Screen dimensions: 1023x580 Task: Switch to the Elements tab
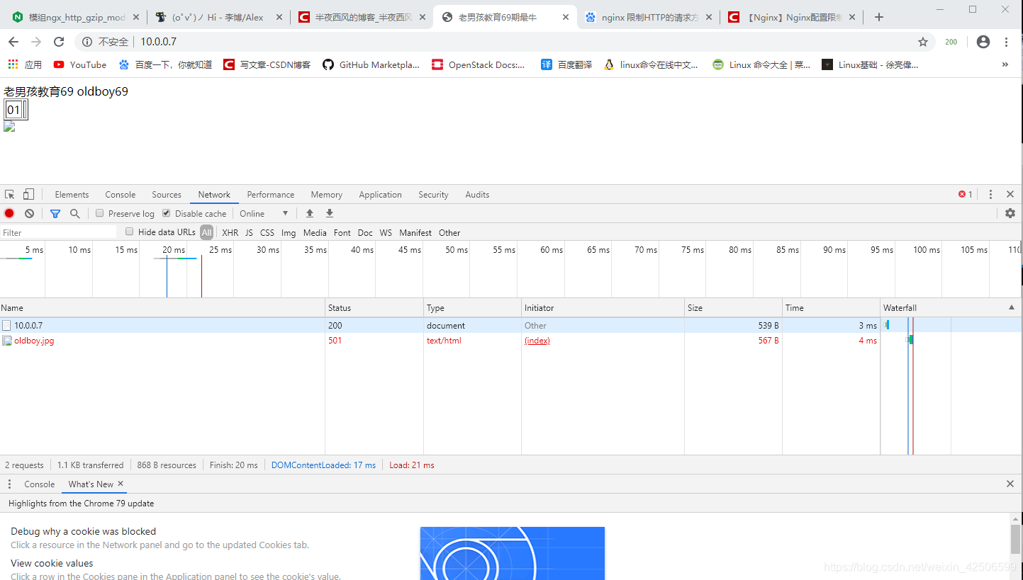(72, 194)
